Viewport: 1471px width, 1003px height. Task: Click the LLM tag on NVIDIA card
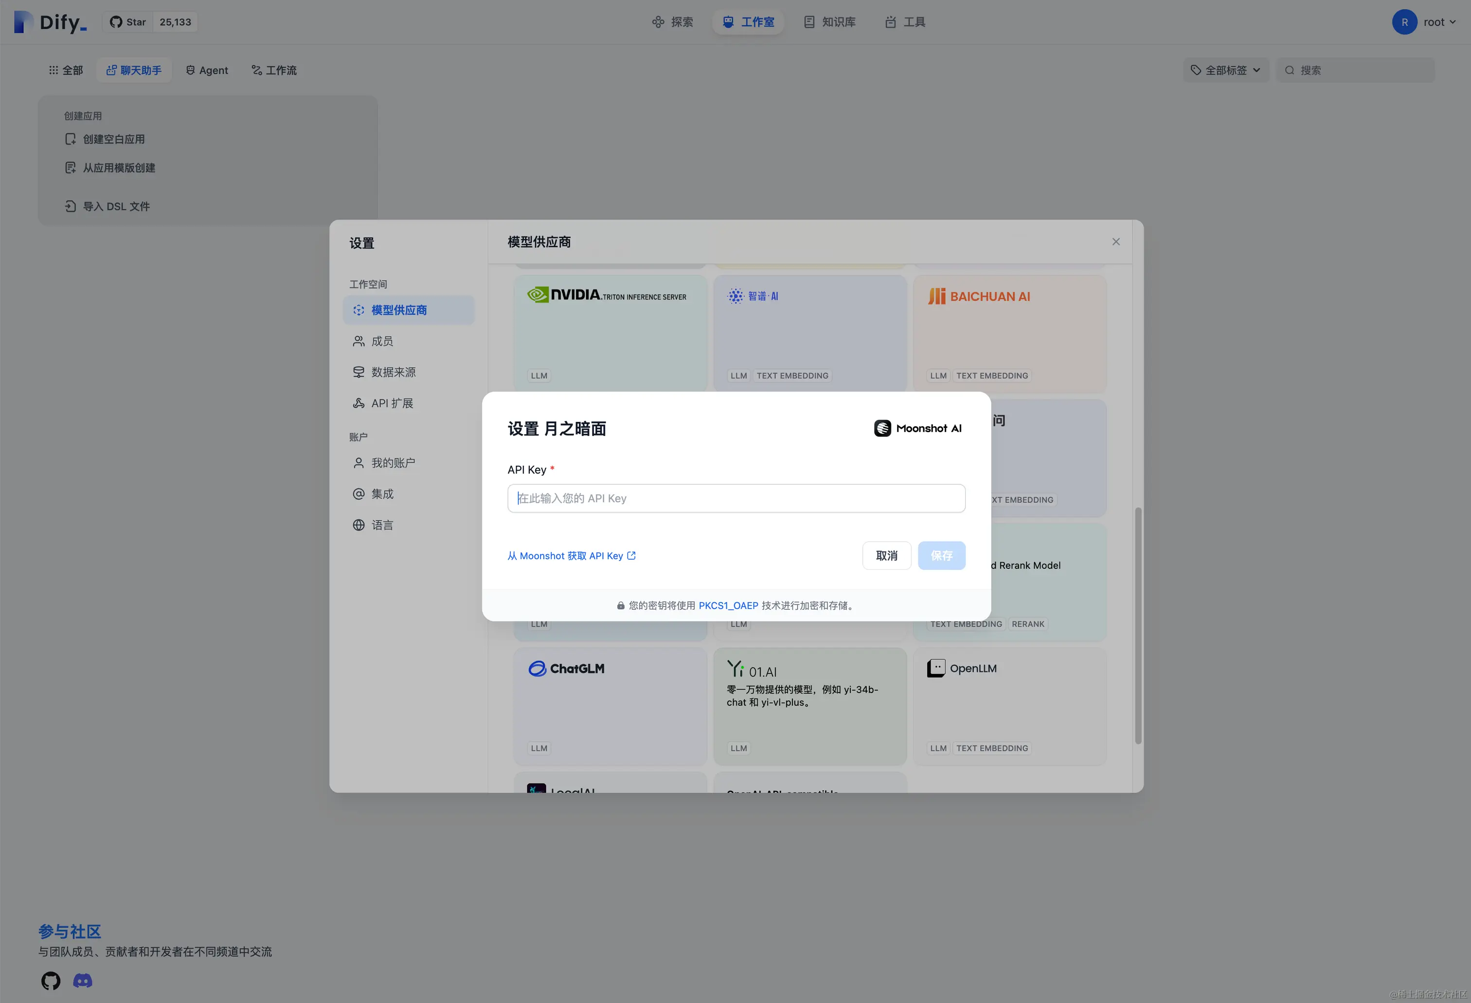tap(539, 376)
